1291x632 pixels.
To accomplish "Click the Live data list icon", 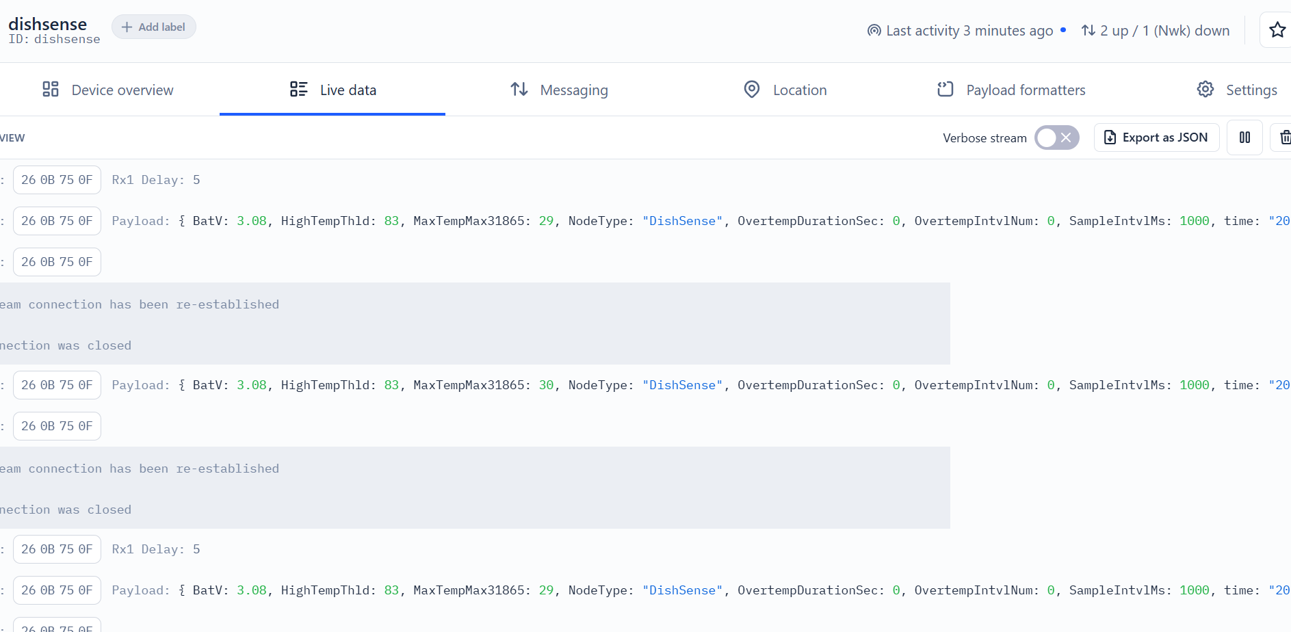I will tap(298, 89).
